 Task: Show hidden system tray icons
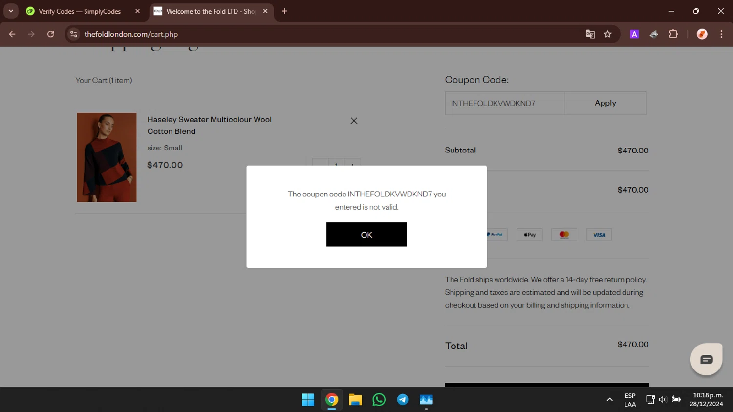pos(609,400)
